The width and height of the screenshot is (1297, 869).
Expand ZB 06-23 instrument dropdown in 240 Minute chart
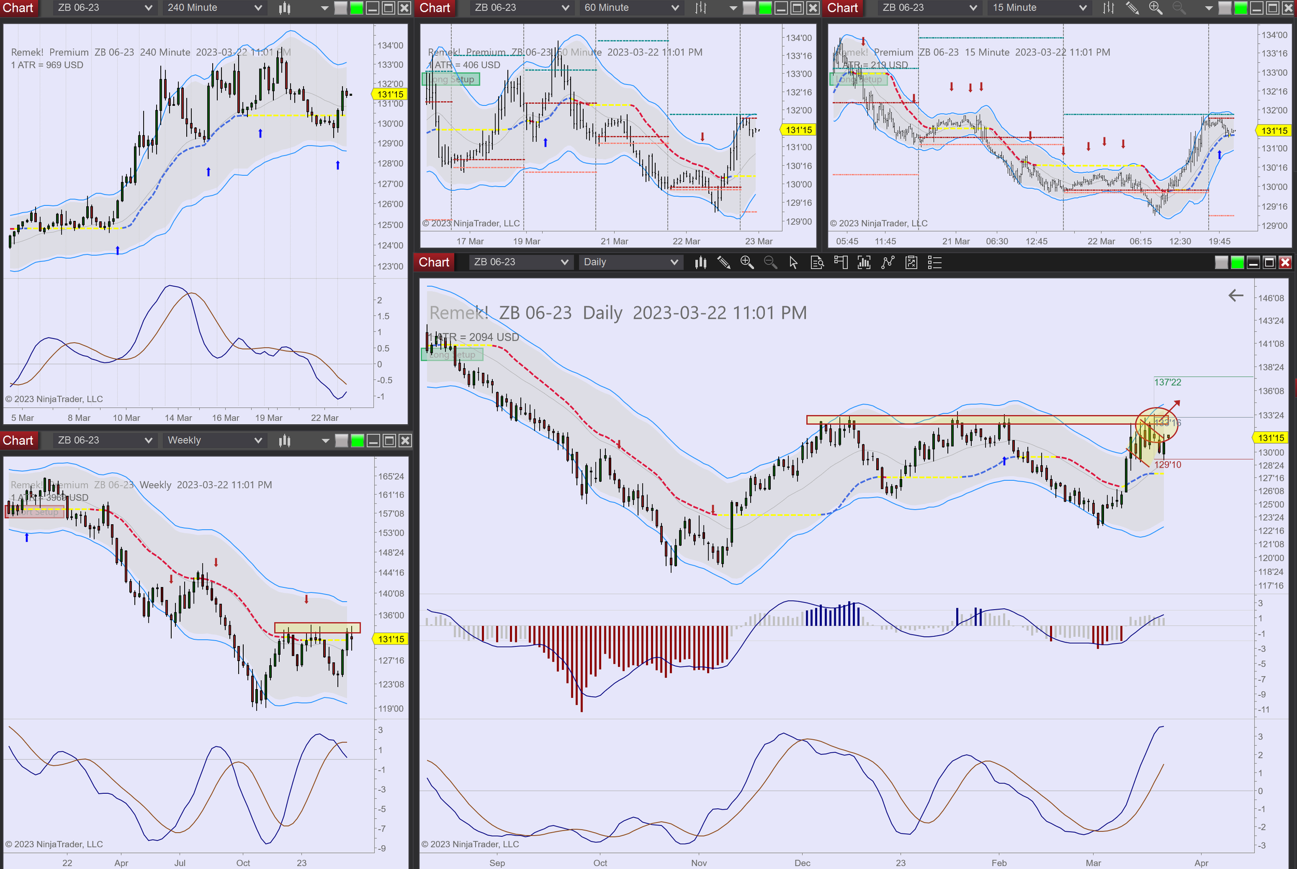pyautogui.click(x=148, y=8)
